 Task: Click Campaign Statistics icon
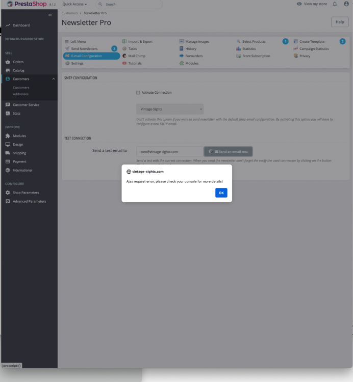(x=295, y=49)
